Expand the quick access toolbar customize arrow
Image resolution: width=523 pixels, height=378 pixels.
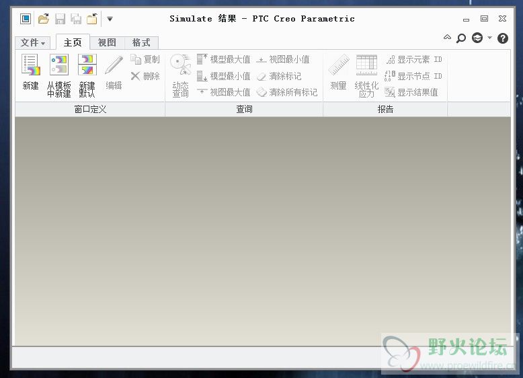click(x=110, y=19)
